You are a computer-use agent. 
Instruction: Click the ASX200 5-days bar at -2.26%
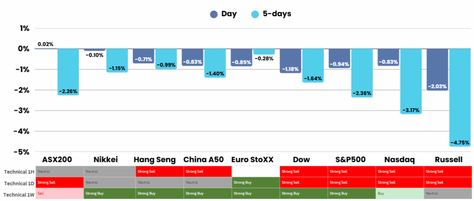pyautogui.click(x=68, y=72)
